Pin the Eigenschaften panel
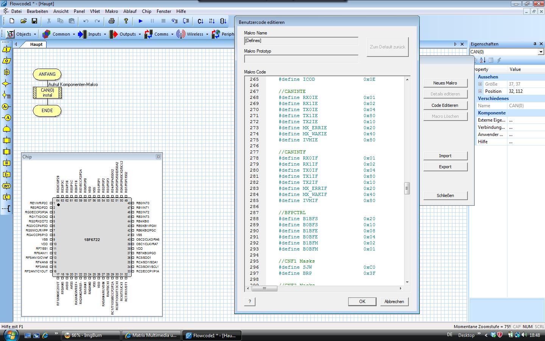Screen dimensions: 545x341 [535, 44]
